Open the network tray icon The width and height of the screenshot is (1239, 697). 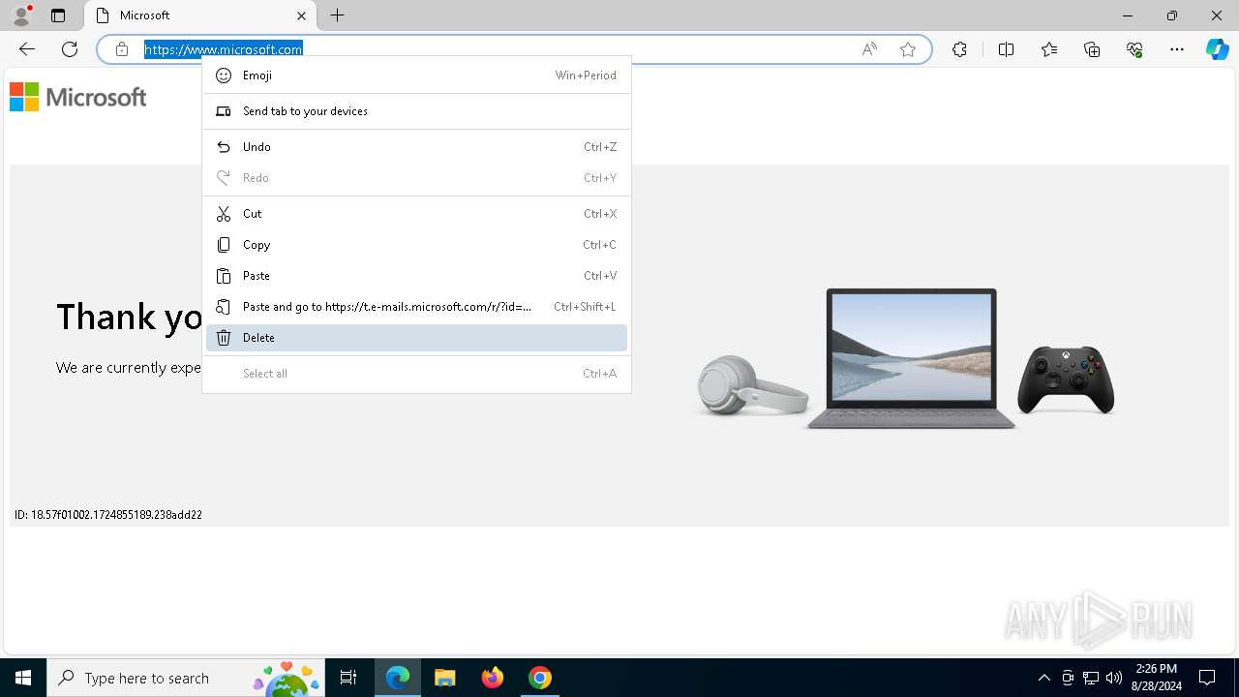pyautogui.click(x=1091, y=678)
